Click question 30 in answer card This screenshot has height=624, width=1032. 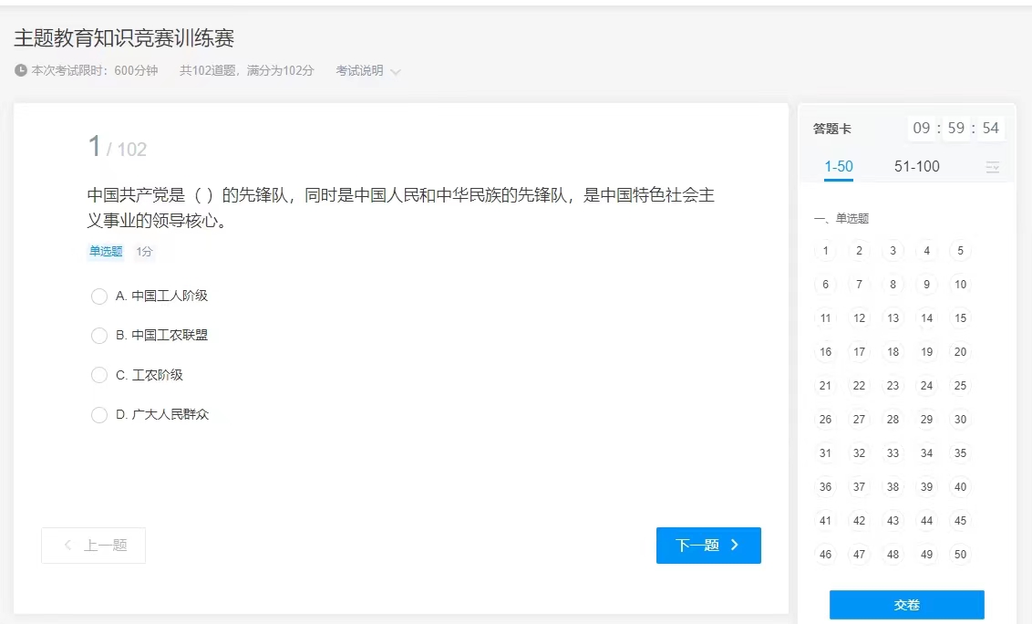(960, 419)
